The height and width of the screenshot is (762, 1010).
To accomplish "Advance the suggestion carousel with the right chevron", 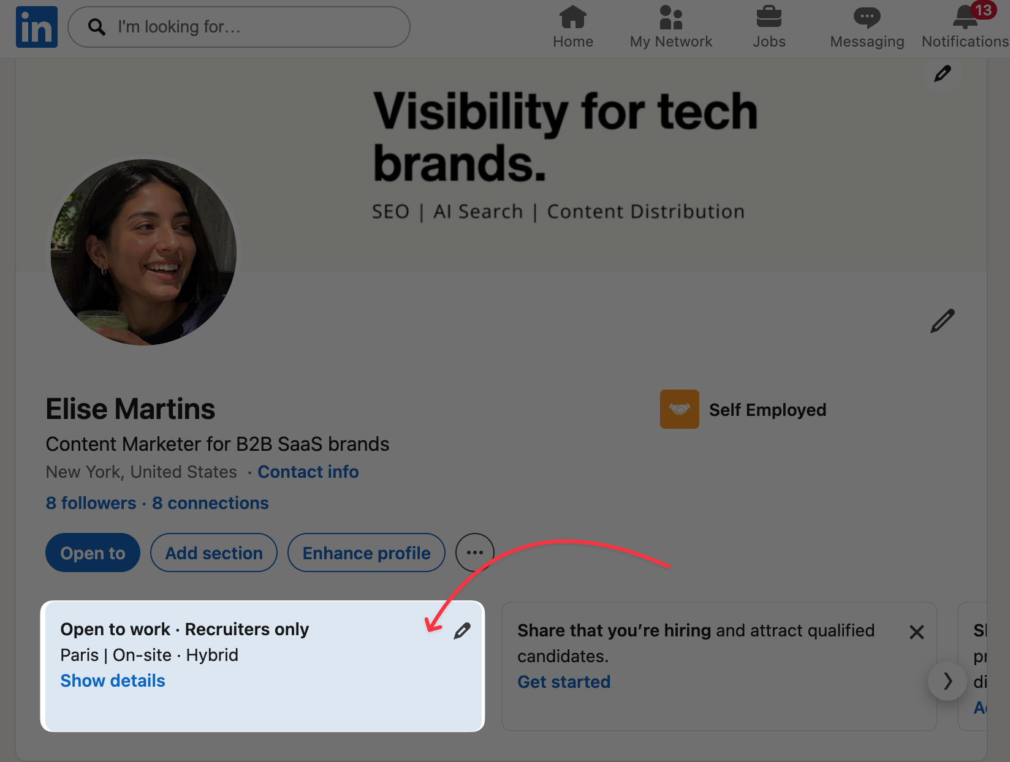I will [947, 681].
